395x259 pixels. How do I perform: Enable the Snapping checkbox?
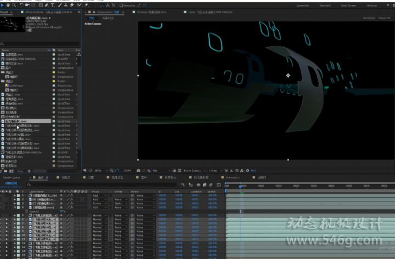[121, 5]
